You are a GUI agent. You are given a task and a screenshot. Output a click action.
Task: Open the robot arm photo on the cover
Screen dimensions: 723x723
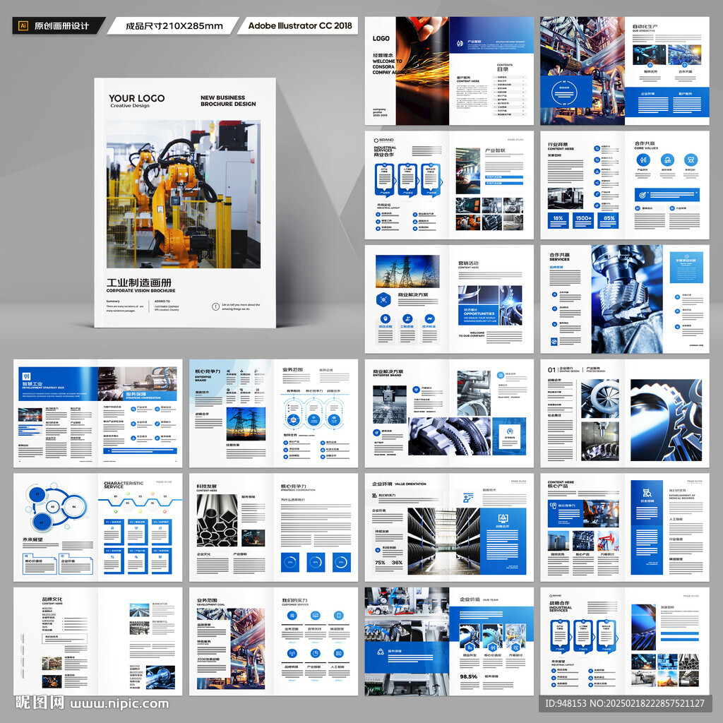[x=184, y=194]
